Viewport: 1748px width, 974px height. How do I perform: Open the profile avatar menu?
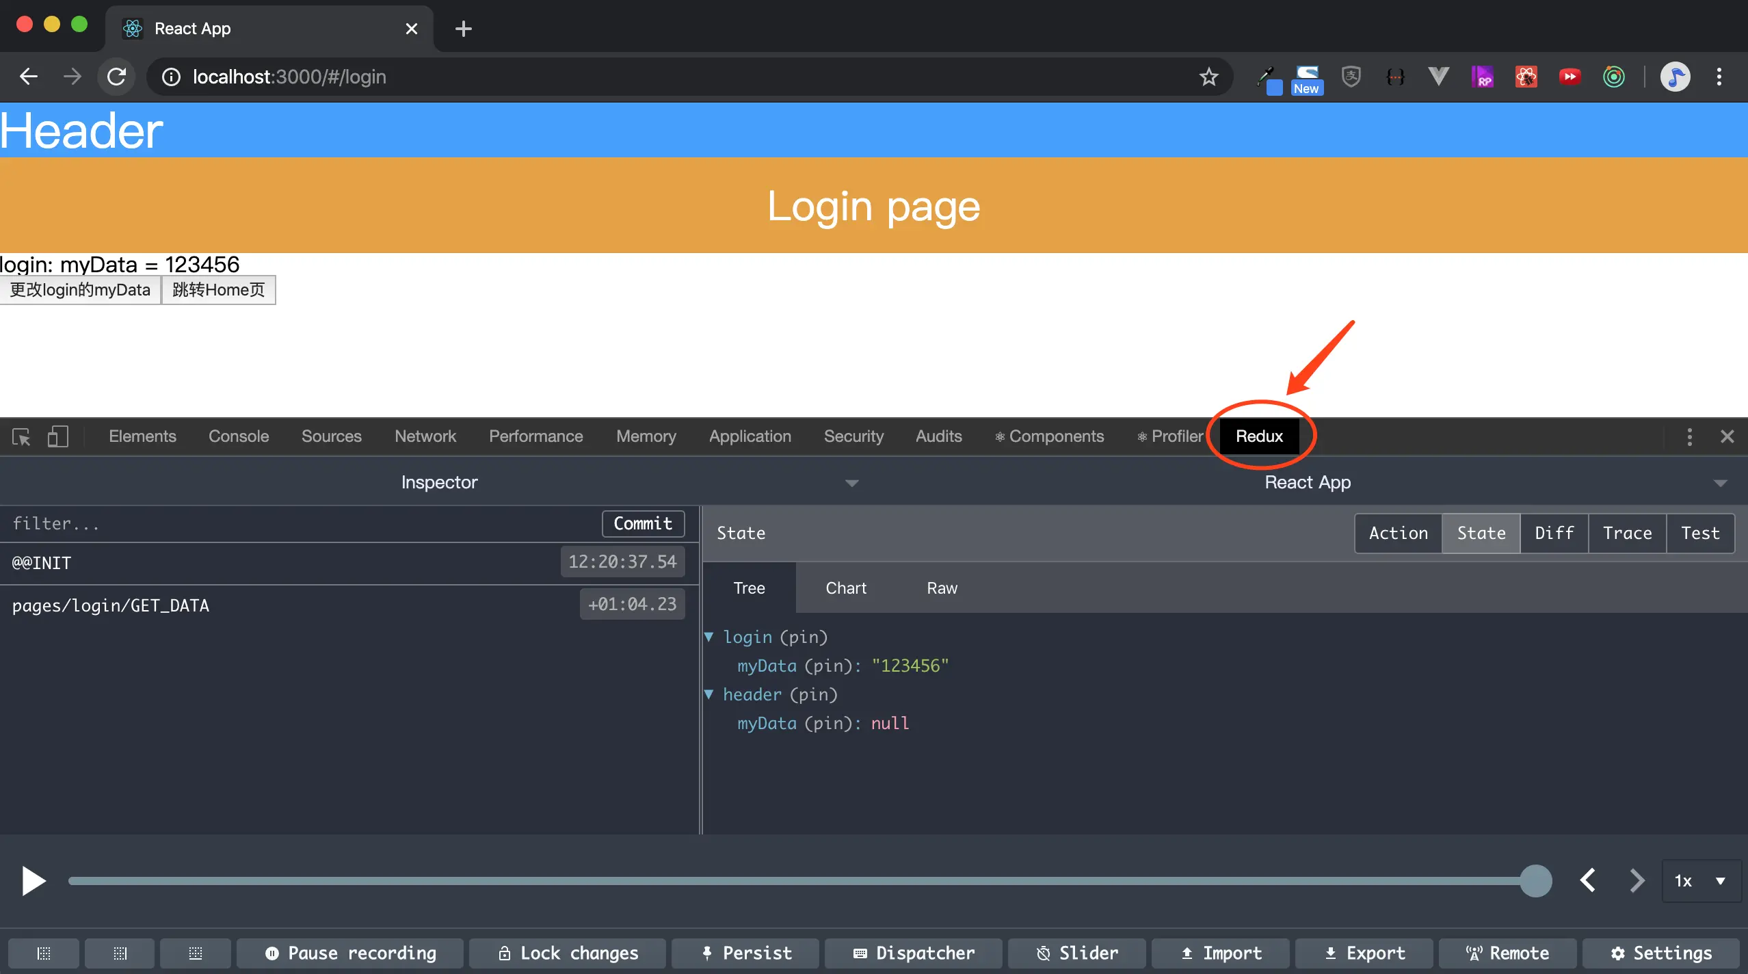click(x=1675, y=77)
